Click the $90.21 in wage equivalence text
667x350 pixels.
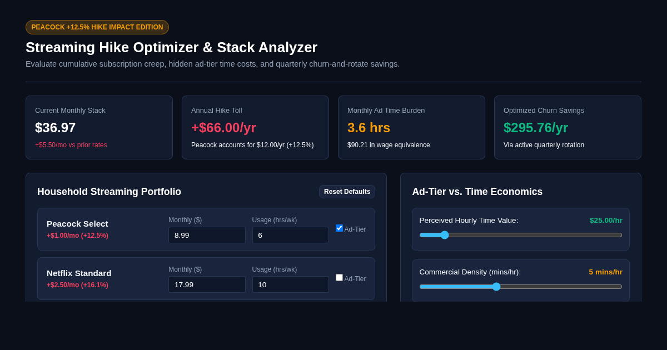[x=389, y=145]
